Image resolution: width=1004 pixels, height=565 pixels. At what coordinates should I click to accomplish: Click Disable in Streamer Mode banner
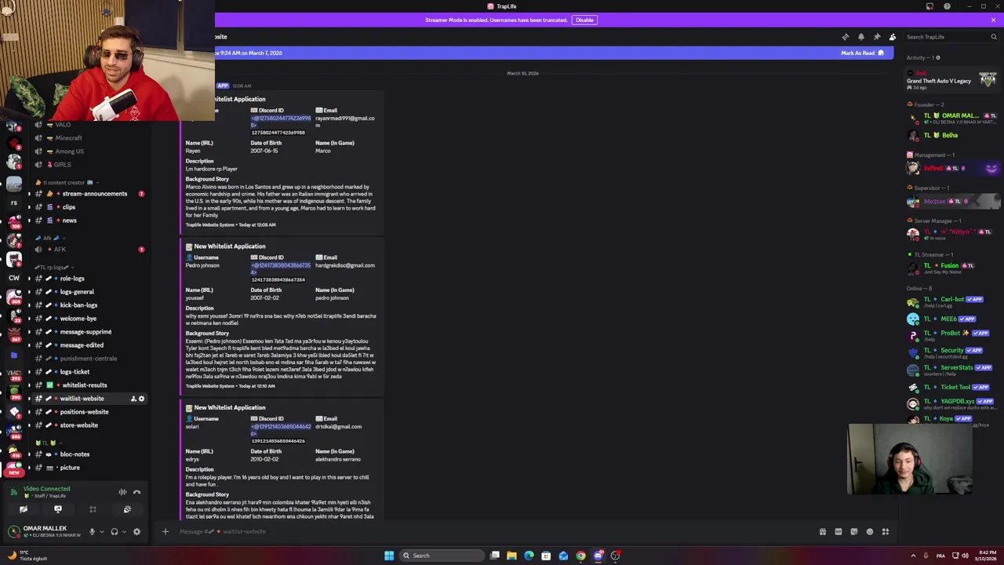584,20
